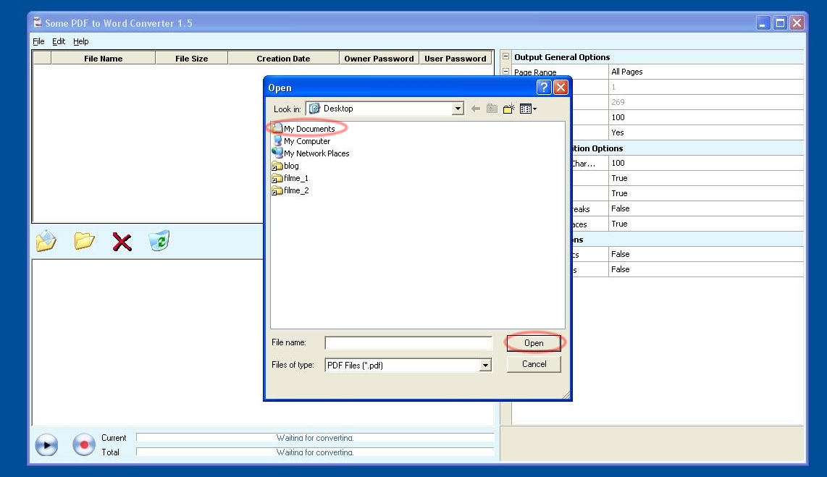The width and height of the screenshot is (827, 477).
Task: Select the blog folder
Action: (x=285, y=166)
